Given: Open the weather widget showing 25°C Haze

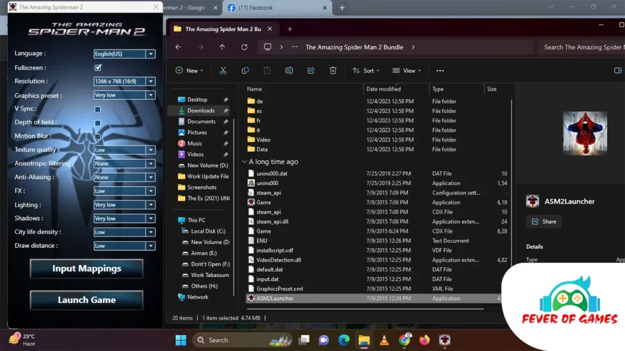Looking at the screenshot, I should [x=23, y=339].
